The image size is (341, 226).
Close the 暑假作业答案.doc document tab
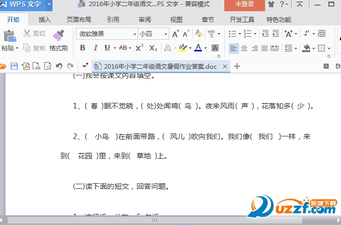[225, 67]
